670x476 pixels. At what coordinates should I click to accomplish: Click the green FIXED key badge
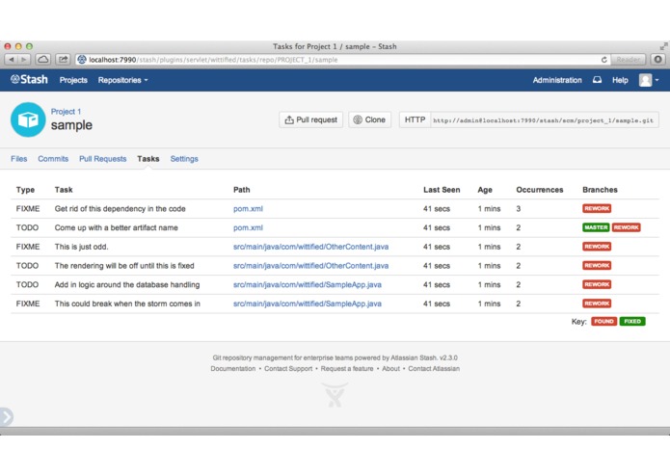coord(632,322)
